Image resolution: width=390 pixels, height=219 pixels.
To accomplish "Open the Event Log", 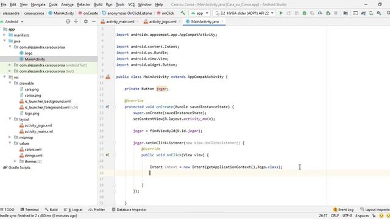I will pos(343,209).
